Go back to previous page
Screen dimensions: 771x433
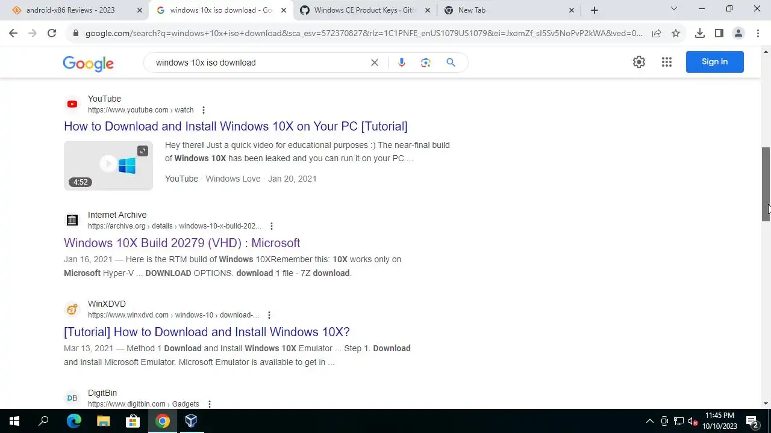click(x=13, y=34)
